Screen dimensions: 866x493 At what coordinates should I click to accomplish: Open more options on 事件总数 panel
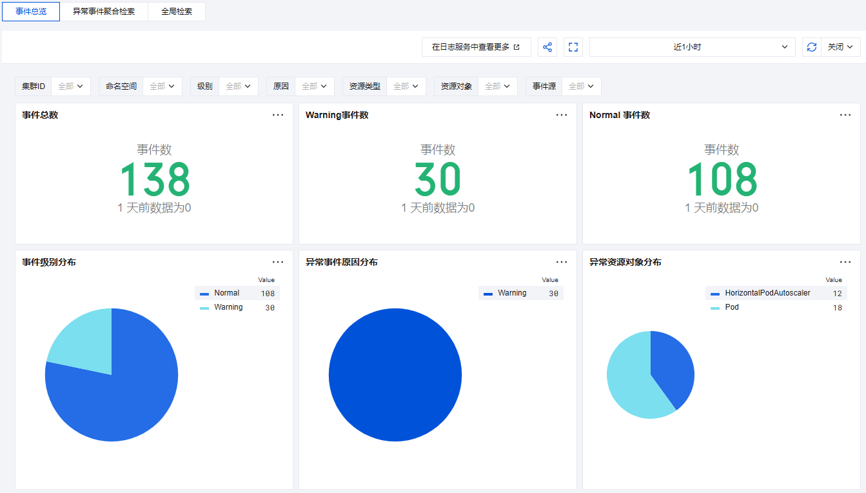(x=278, y=115)
